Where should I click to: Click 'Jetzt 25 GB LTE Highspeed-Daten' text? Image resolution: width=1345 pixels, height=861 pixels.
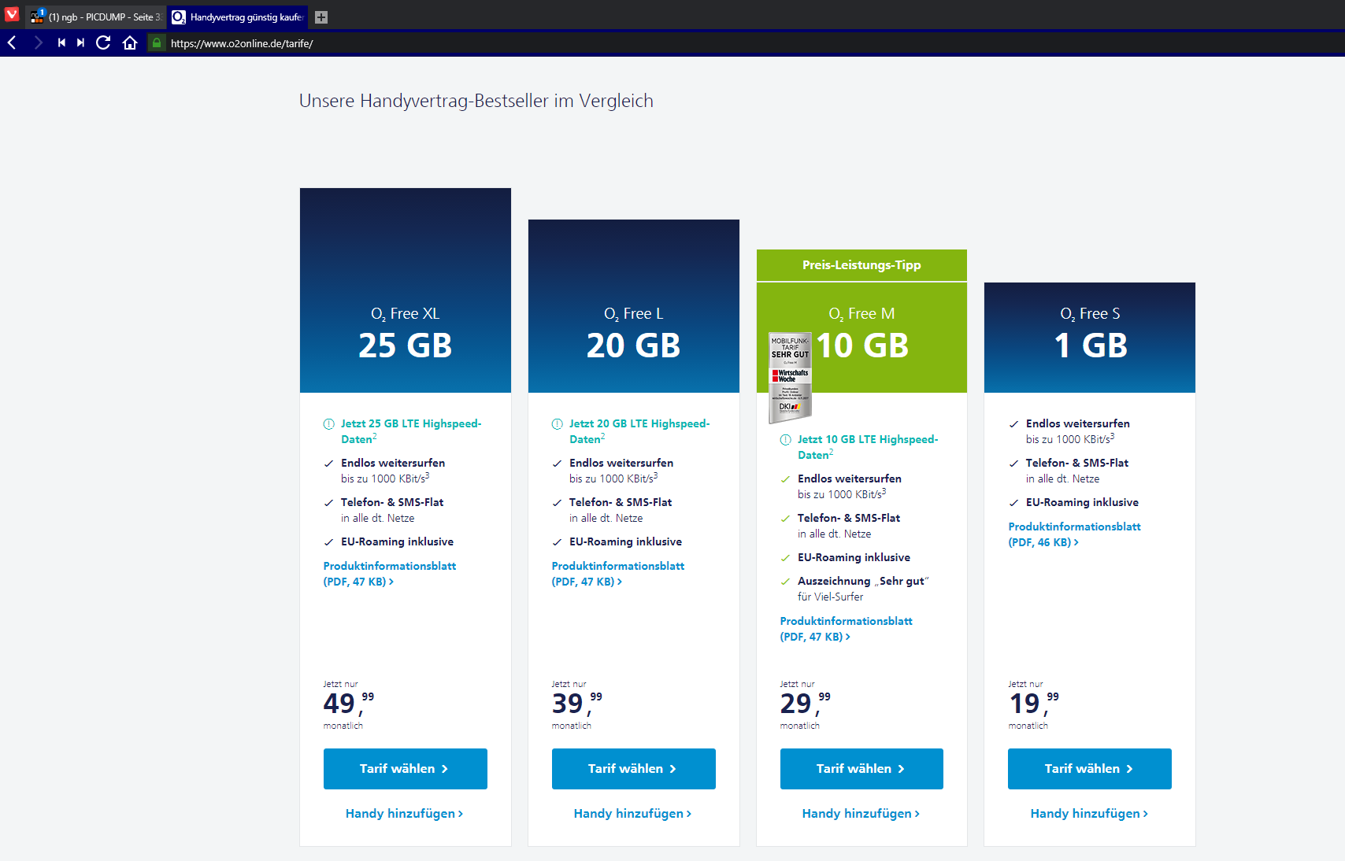pos(411,431)
